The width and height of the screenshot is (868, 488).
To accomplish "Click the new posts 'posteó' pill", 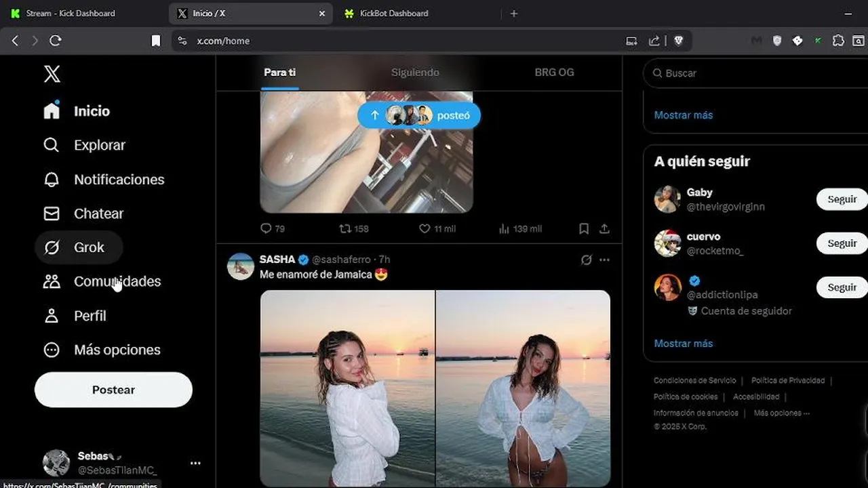I will click(419, 115).
